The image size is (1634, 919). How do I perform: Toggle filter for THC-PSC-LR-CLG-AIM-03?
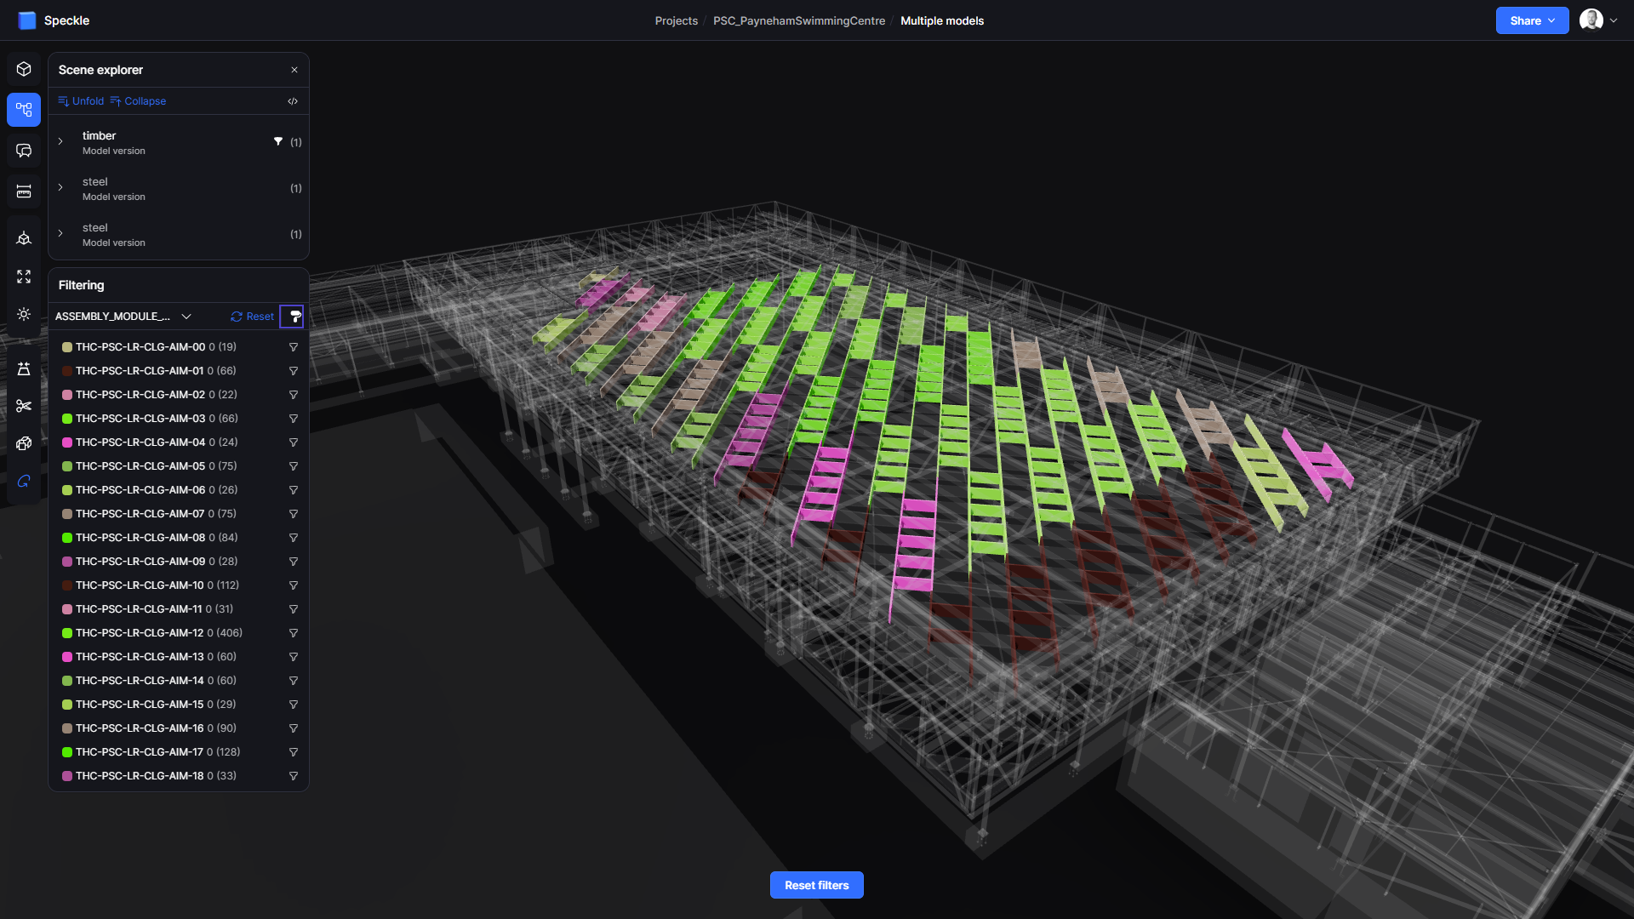293,419
